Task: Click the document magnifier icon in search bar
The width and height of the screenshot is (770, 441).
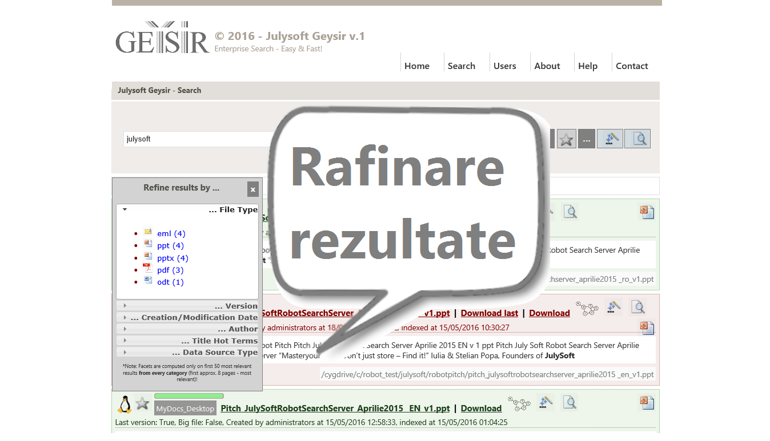Action: coord(637,139)
